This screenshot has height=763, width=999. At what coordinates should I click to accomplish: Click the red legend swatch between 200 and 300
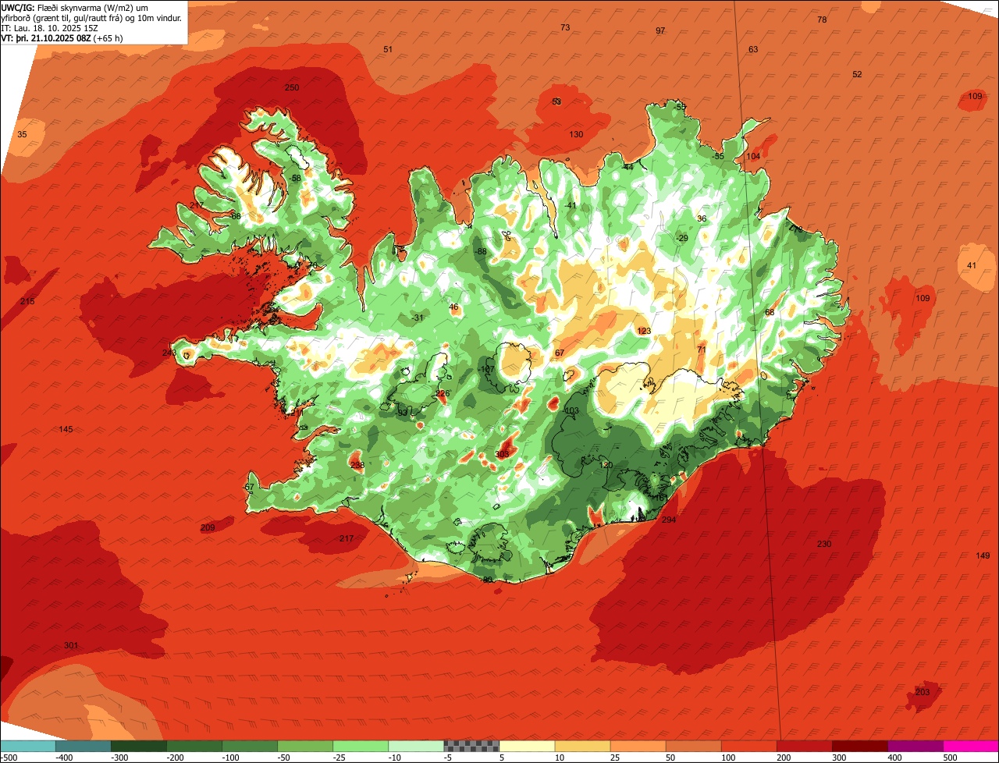pos(804,746)
